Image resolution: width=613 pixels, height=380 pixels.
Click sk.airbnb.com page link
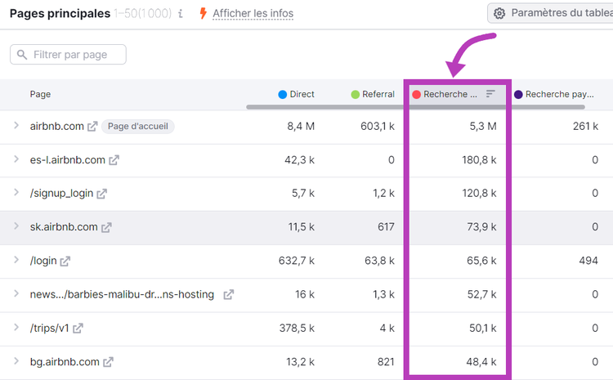pos(64,227)
